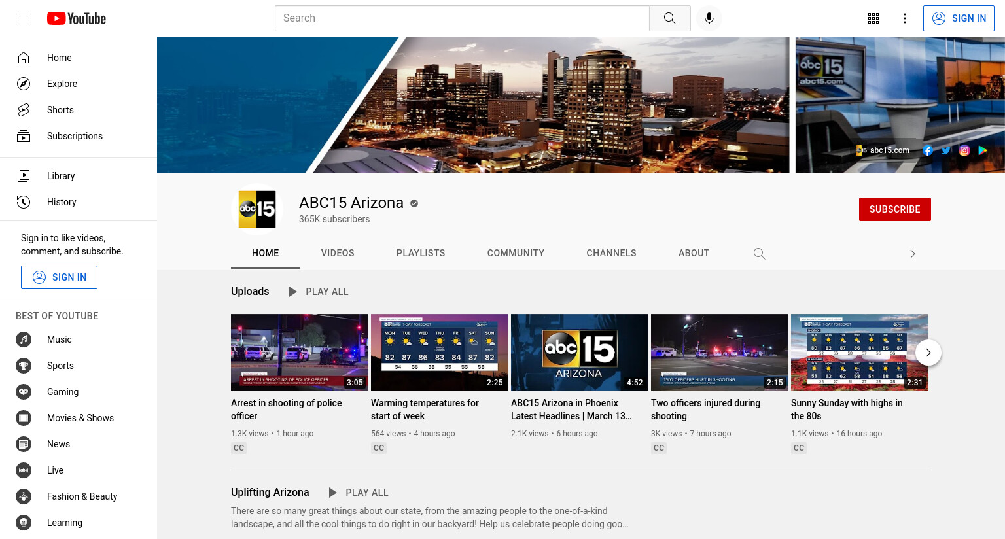Open Two officers injured video thumbnail
The width and height of the screenshot is (1005, 539).
720,353
